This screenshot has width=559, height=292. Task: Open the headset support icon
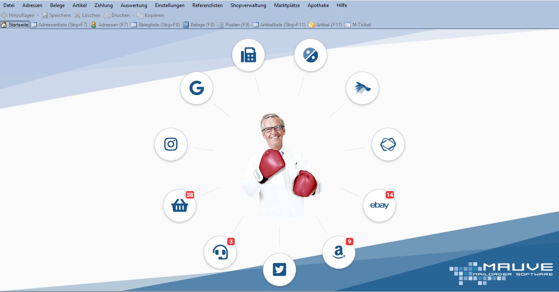point(220,252)
